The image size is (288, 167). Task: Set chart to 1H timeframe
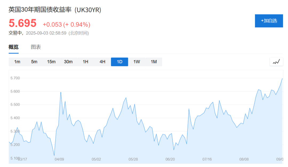(x=85, y=62)
